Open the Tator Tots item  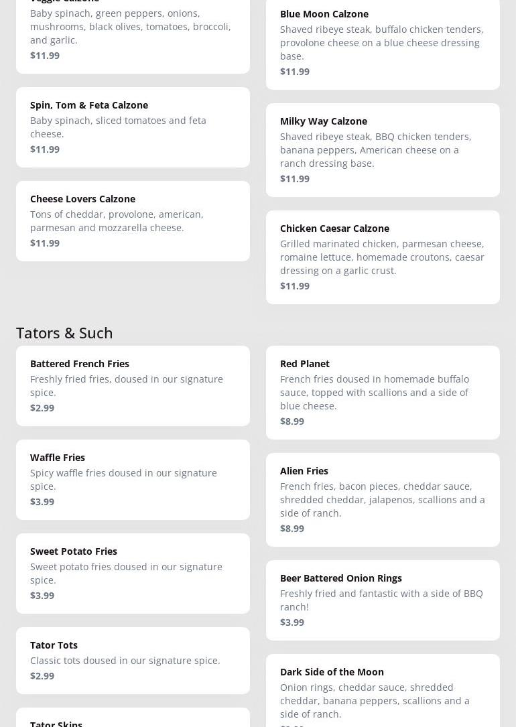pyautogui.click(x=133, y=661)
